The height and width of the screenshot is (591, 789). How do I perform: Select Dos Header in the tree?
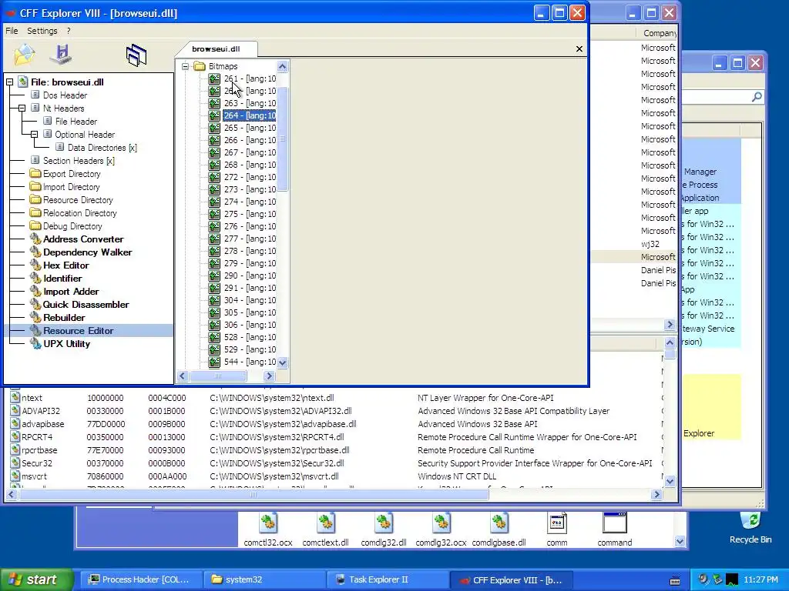point(65,95)
